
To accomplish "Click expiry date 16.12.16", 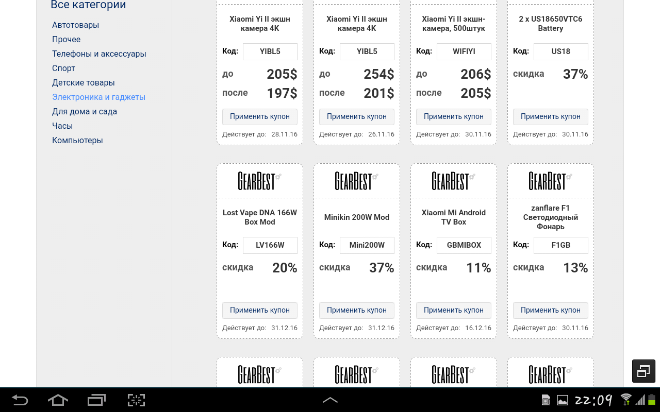I will pyautogui.click(x=478, y=328).
